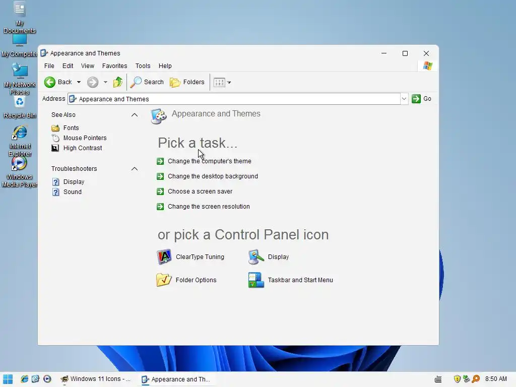This screenshot has height=387, width=516.
Task: Open the Forward history dropdown arrow
Action: (x=105, y=82)
